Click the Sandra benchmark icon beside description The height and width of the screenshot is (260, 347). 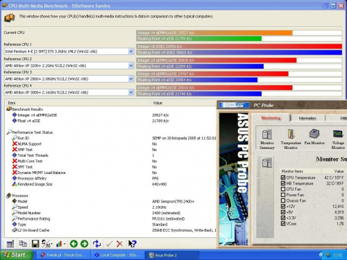(10, 17)
